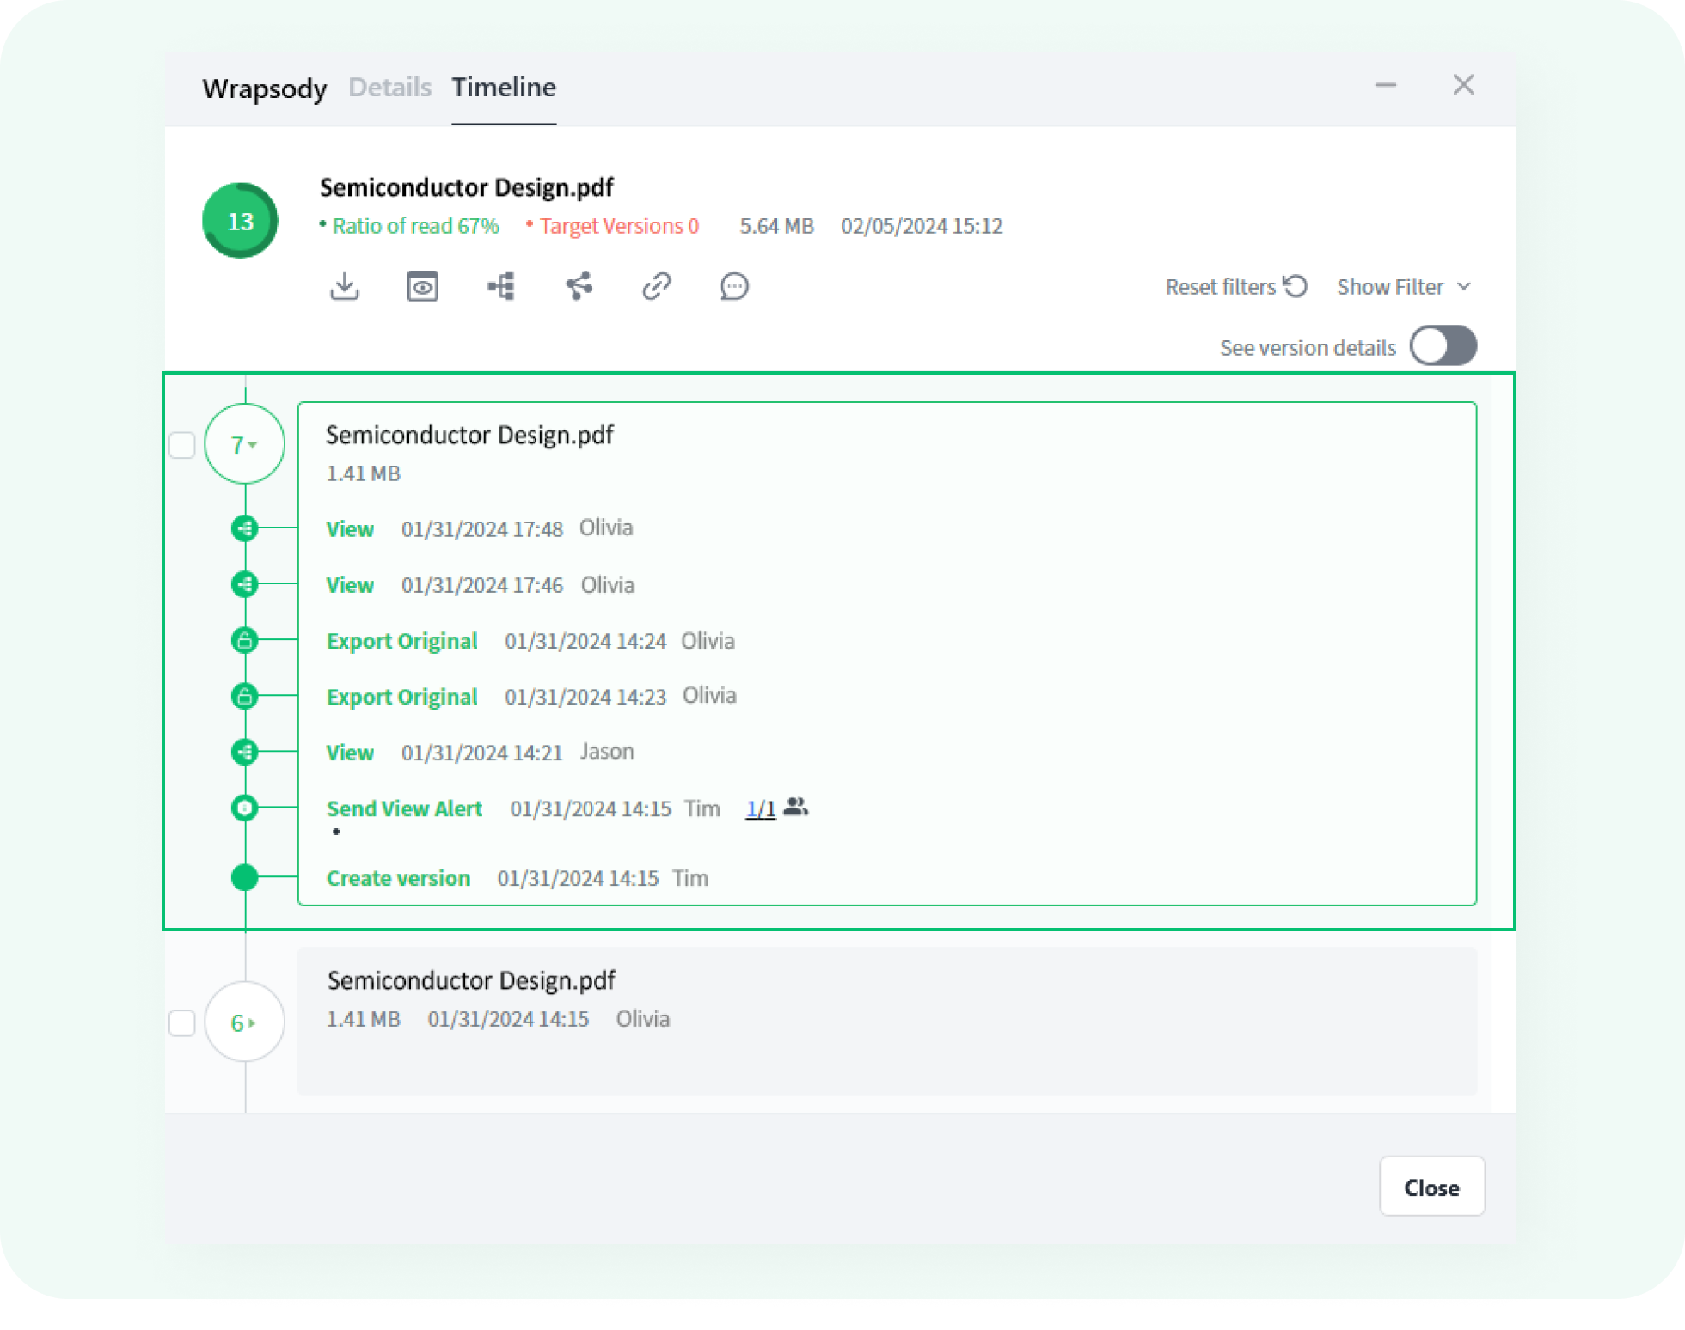Viewport: 1685px width, 1330px height.
Task: Check the checkbox for version 7
Action: coord(182,445)
